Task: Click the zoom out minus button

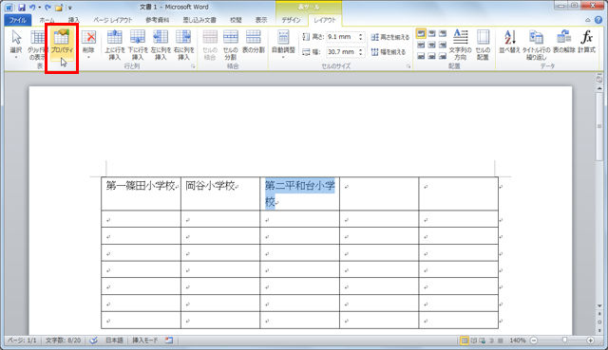Action: [534, 341]
